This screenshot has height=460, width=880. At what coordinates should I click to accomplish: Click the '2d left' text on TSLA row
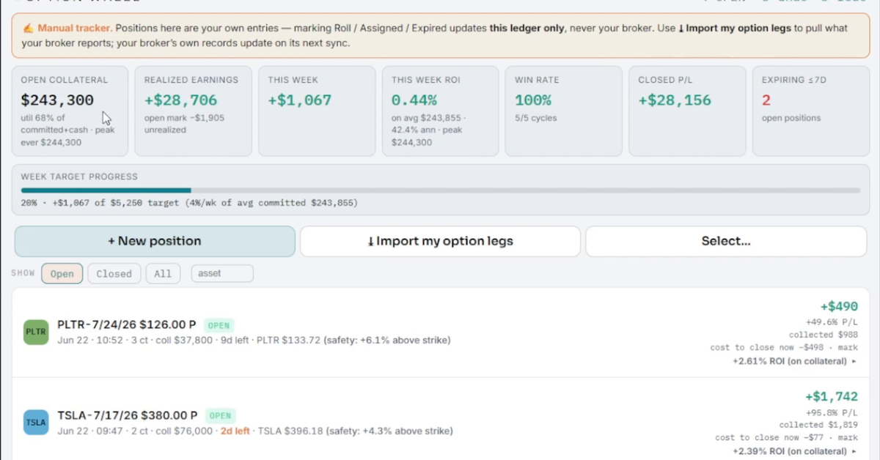click(235, 431)
